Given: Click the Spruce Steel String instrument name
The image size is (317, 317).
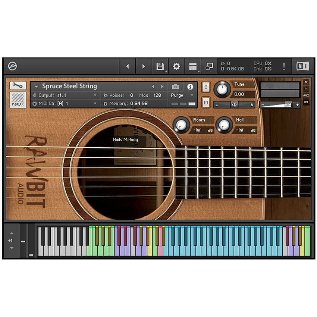Looking at the screenshot, I should pyautogui.click(x=69, y=86).
